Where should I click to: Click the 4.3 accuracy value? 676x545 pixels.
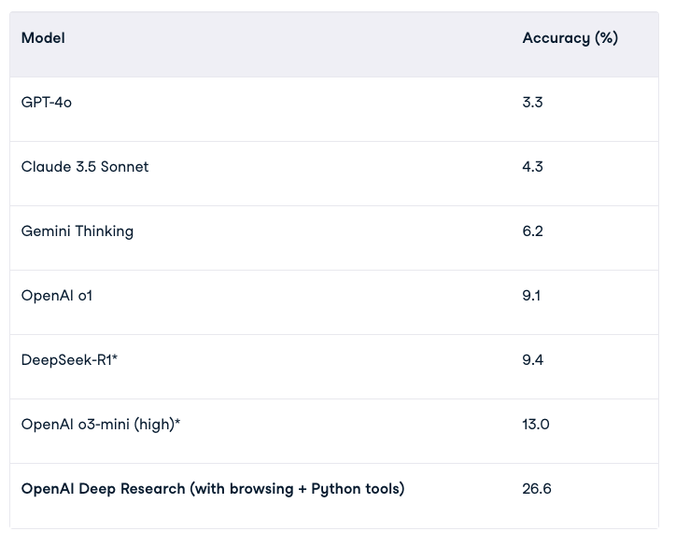click(532, 167)
